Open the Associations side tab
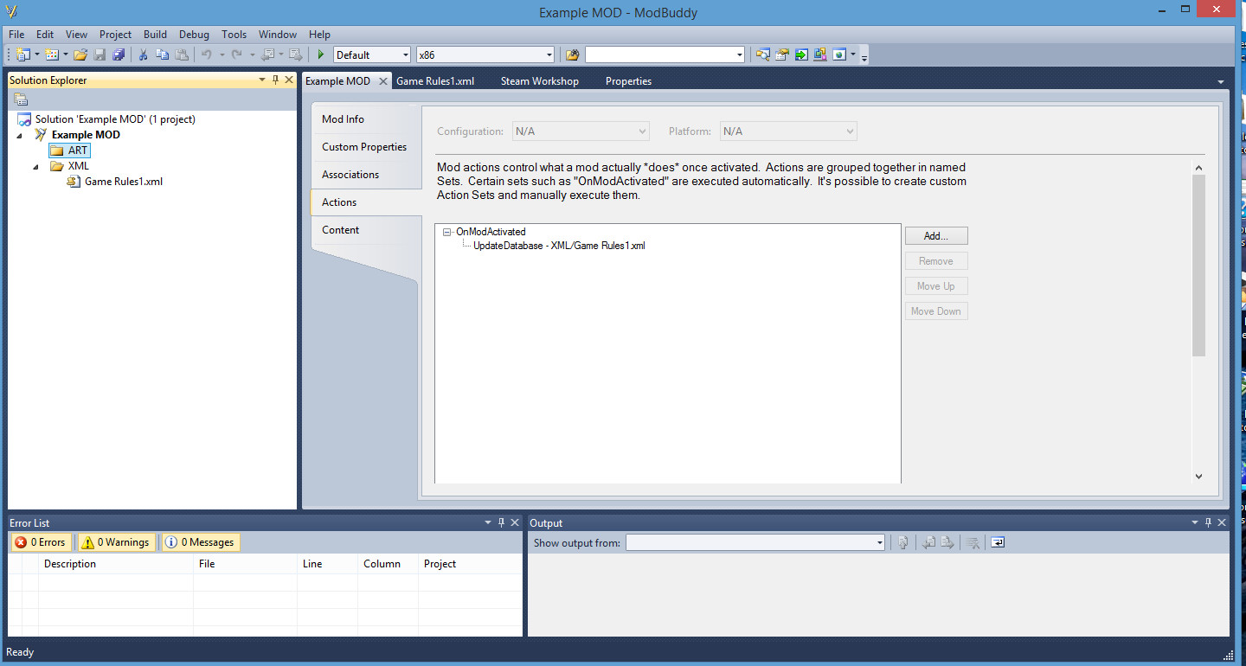Screen dimensions: 1246x666 [366, 175]
